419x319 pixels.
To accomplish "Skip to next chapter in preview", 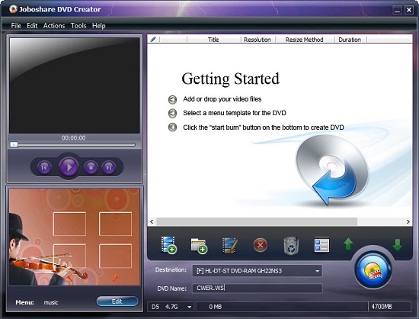I will tap(108, 168).
